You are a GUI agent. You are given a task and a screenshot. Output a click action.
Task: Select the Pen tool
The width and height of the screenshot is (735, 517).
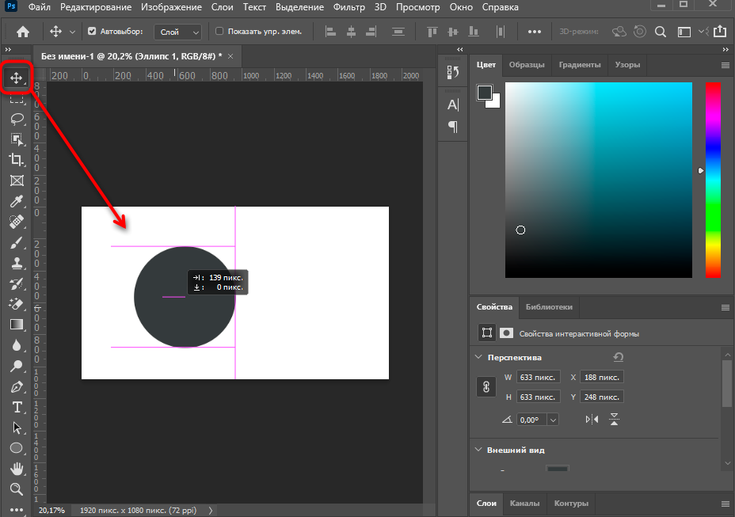tap(17, 386)
